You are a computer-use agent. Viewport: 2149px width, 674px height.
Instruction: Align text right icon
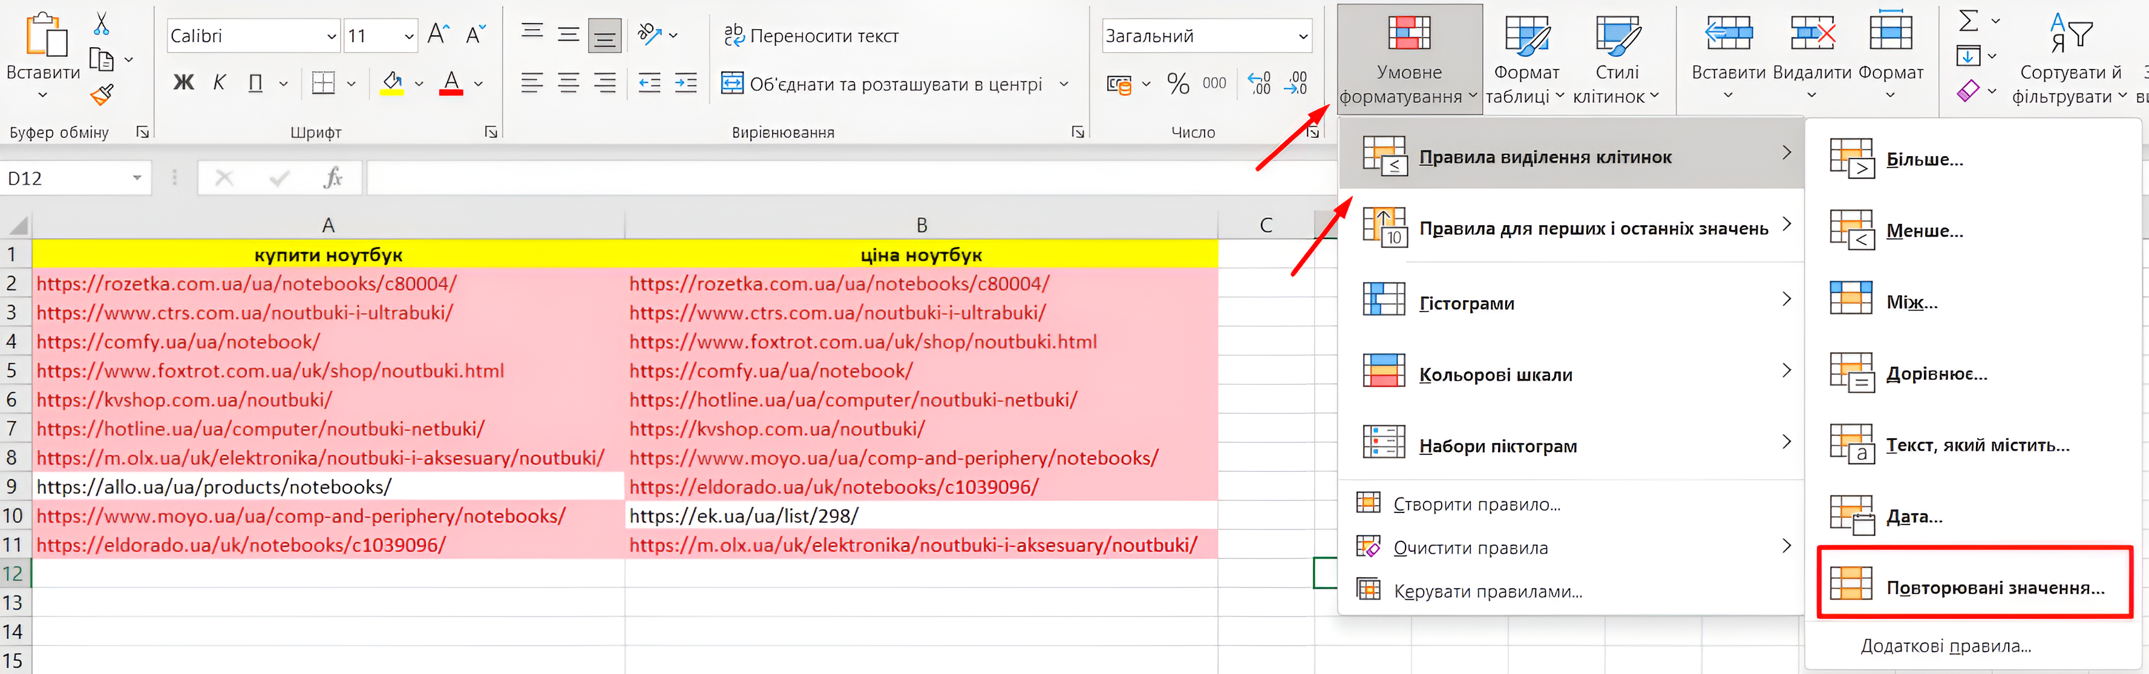[605, 82]
